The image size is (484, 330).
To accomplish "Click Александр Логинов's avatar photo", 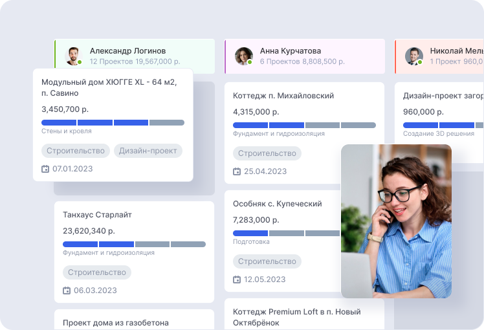I will click(x=73, y=56).
